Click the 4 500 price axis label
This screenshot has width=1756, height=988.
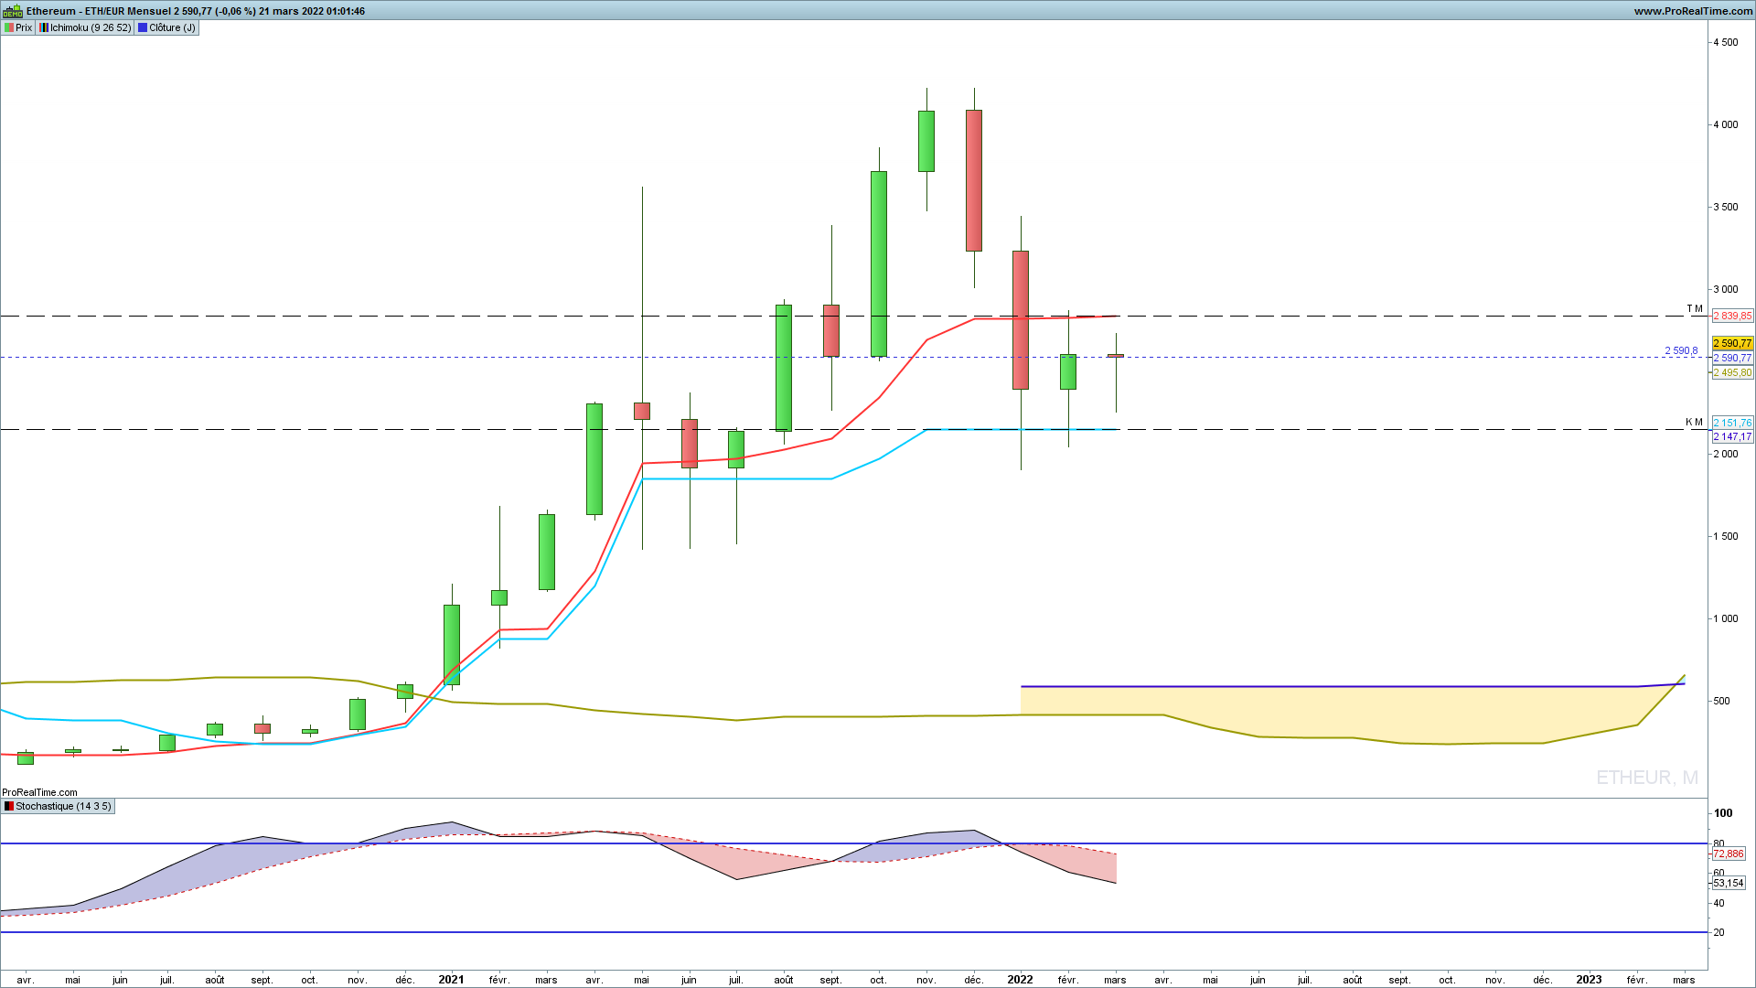pos(1726,42)
